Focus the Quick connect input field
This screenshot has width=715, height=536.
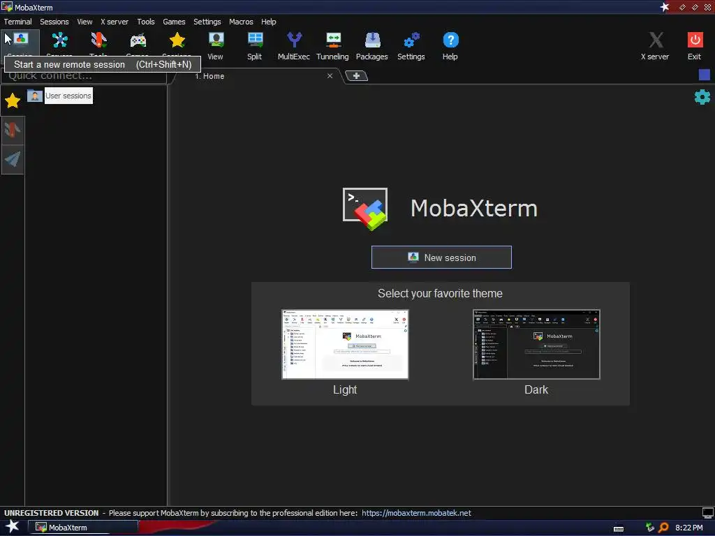[x=84, y=77]
